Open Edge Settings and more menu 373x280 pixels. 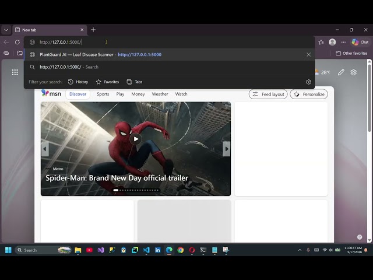[343, 42]
